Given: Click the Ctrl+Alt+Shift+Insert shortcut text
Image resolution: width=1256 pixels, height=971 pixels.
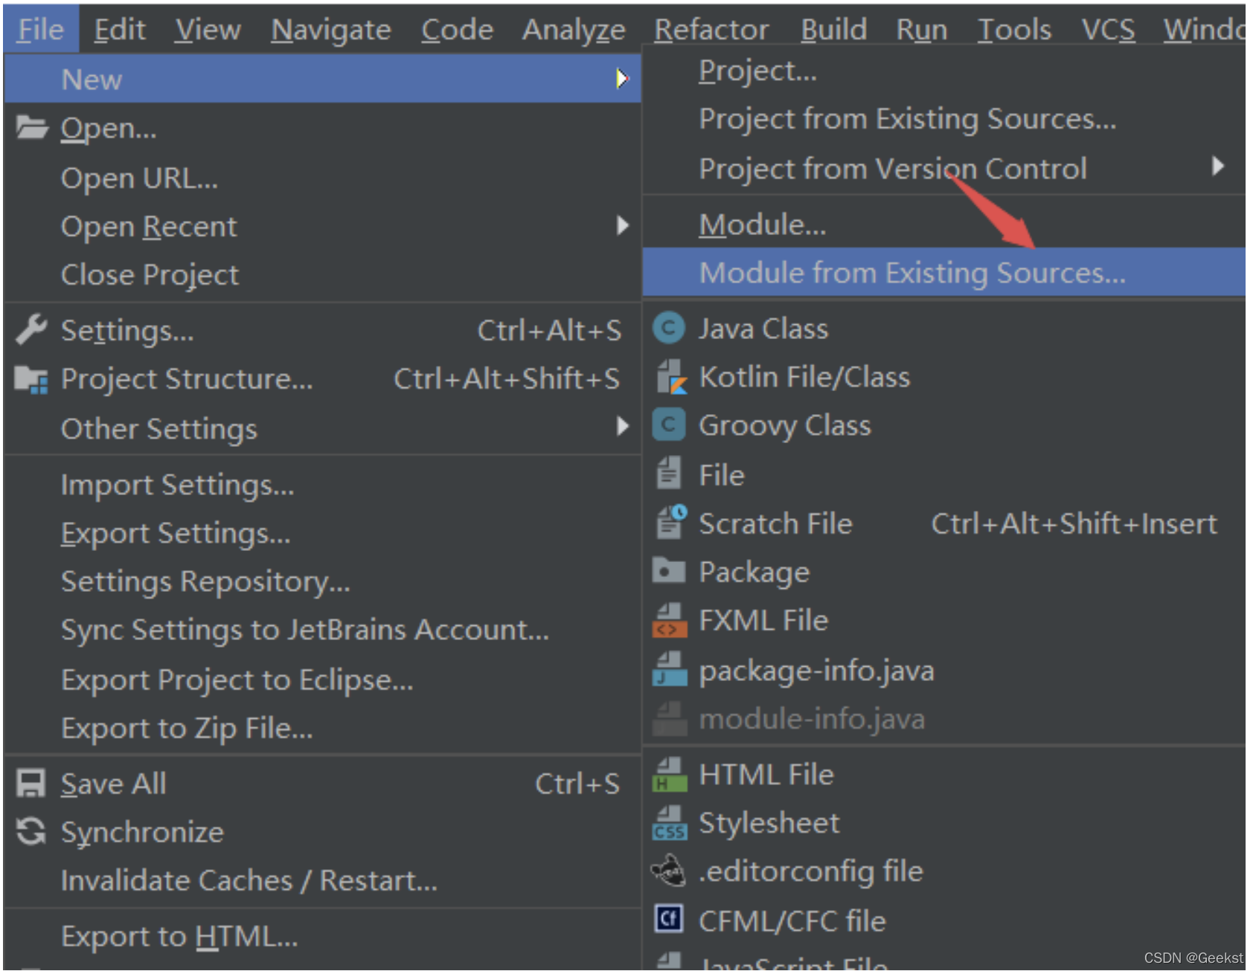Looking at the screenshot, I should click(x=1074, y=523).
